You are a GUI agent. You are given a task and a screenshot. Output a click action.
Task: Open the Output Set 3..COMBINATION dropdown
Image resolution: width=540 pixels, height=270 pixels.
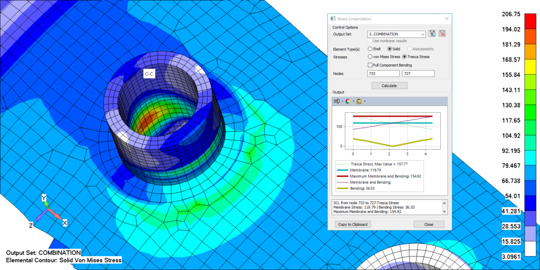397,34
